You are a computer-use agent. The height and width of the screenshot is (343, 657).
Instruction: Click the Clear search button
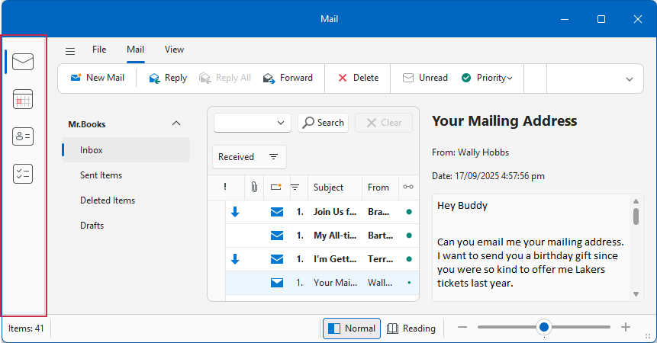click(x=384, y=123)
